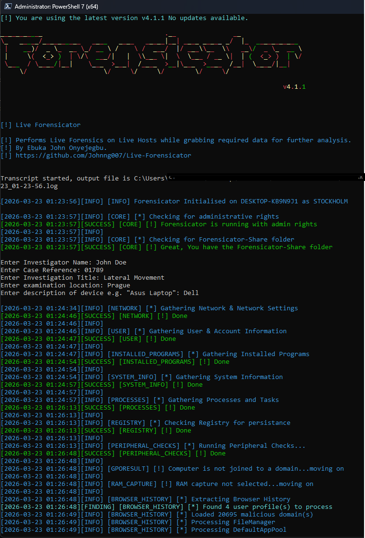Click 'Enter Case Reference: 01789' line

pos(52,270)
